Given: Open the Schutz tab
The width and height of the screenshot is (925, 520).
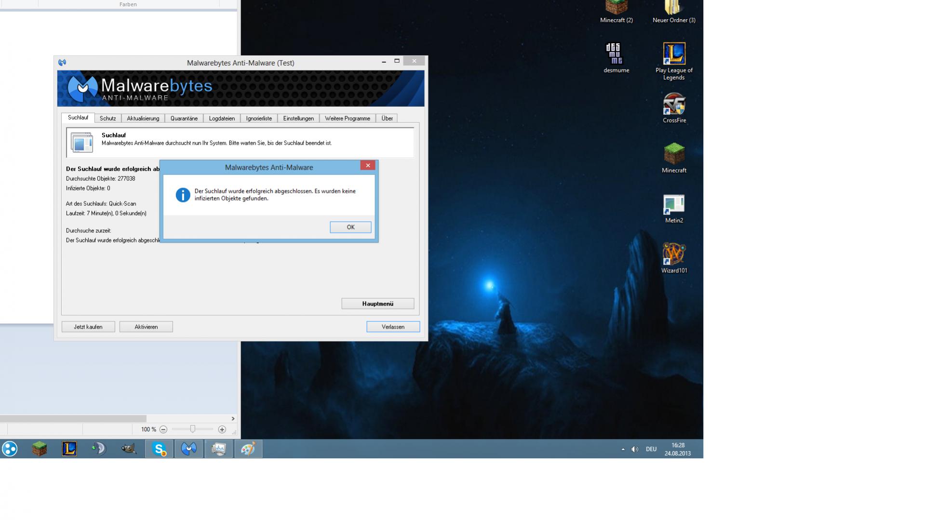Looking at the screenshot, I should [x=107, y=118].
